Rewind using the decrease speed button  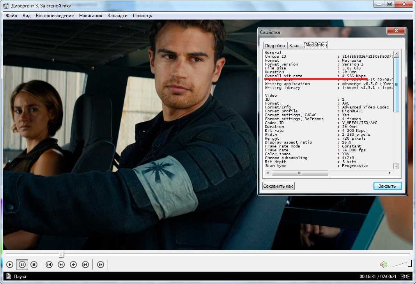click(61, 264)
